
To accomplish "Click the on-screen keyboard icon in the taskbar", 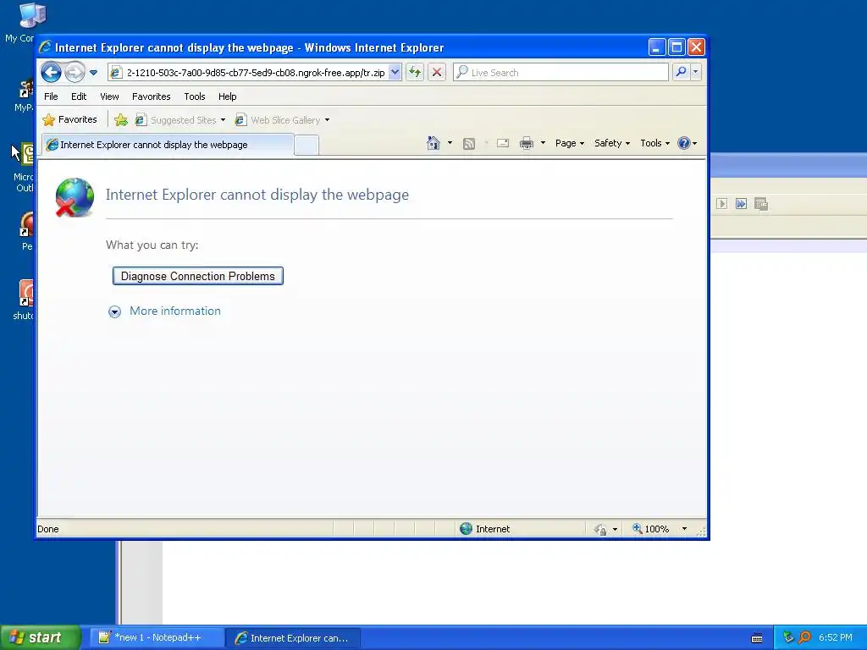I will pyautogui.click(x=757, y=638).
